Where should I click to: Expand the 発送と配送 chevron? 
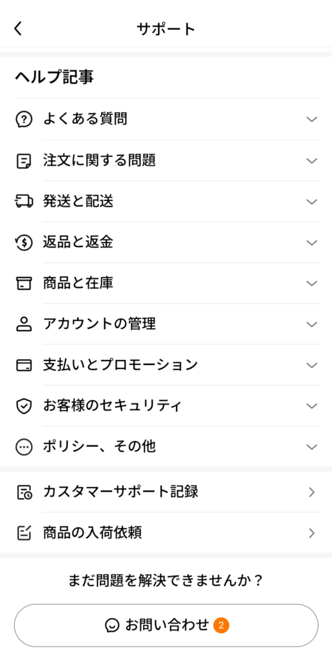point(312,202)
